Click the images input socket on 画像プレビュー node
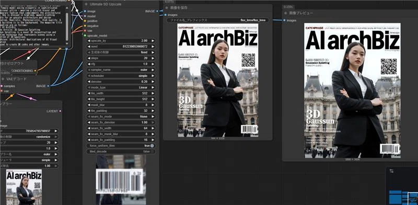The image size is (418, 205). (x=284, y=20)
